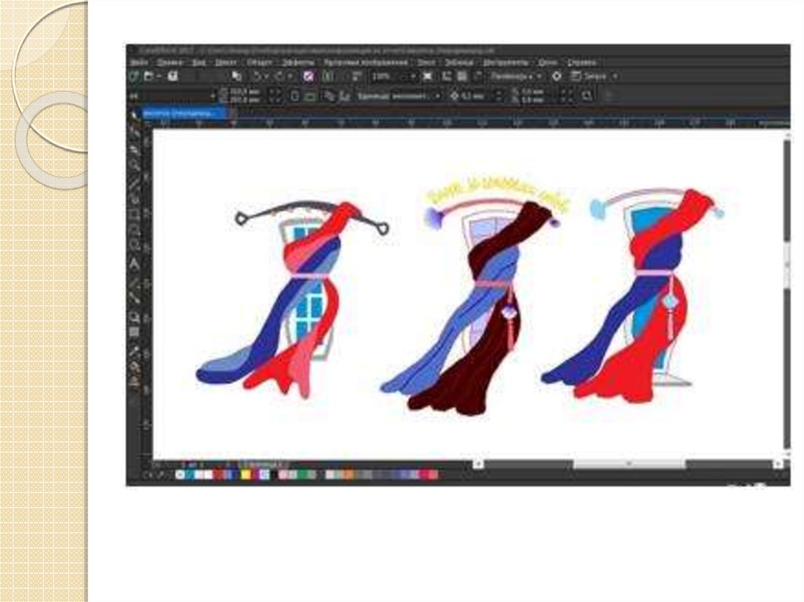Toggle landscape page orientation button
Viewport: 804px width, 602px height.
point(310,96)
